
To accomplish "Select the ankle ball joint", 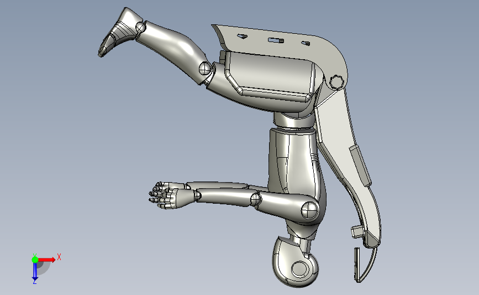I will click(140, 28).
